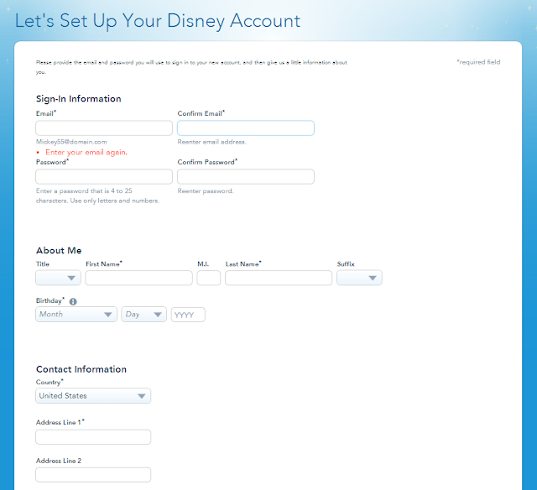
Task: Click the 'Mickey55@domain.com' hint text
Action: [x=71, y=142]
